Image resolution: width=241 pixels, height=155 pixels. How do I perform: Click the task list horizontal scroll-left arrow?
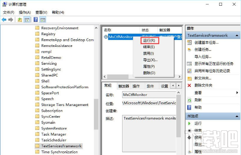point(105,76)
